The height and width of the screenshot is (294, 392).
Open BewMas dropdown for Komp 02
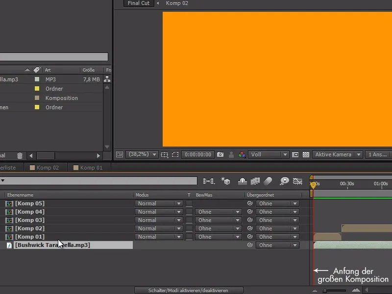[x=219, y=228]
